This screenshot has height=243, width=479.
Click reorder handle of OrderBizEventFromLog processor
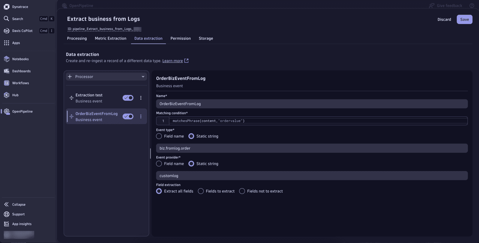pos(72,117)
